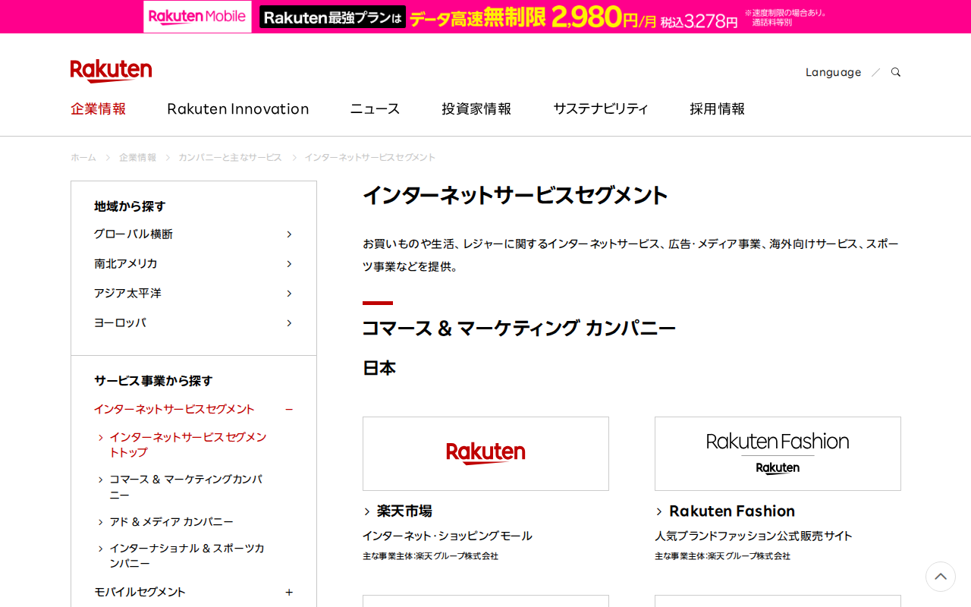Open the search magnifier icon
Screen dimensions: 971x607
click(x=896, y=72)
